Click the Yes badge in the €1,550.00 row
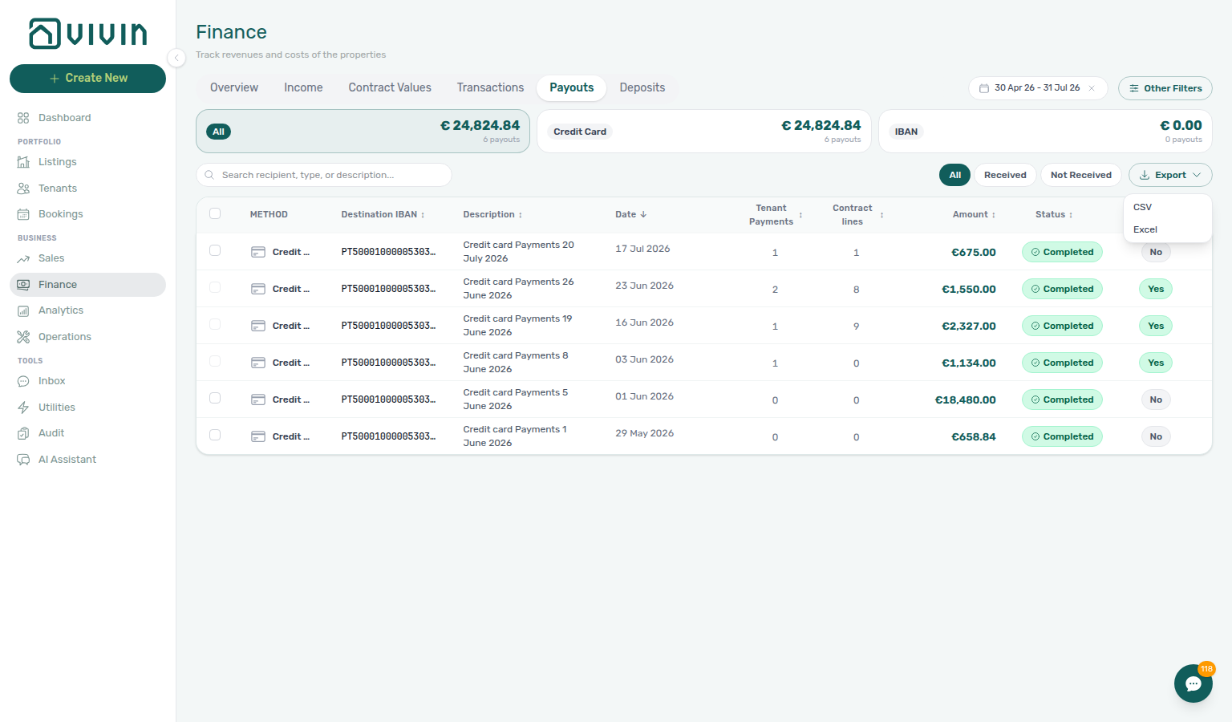The image size is (1232, 722). coord(1156,289)
